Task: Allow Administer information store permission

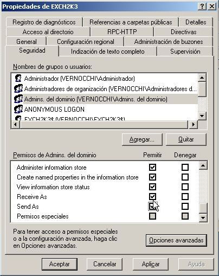Action: [x=152, y=167]
